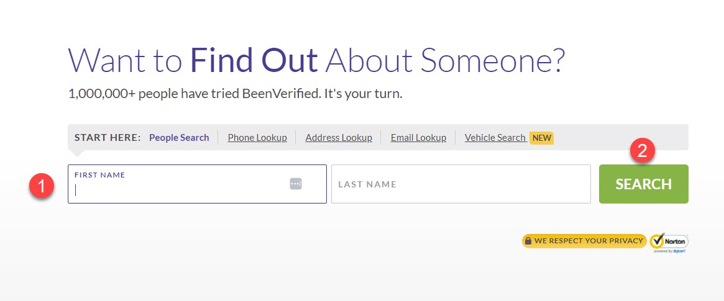This screenshot has height=301, width=724.
Task: Click the 'START HERE:' label
Action: click(108, 137)
